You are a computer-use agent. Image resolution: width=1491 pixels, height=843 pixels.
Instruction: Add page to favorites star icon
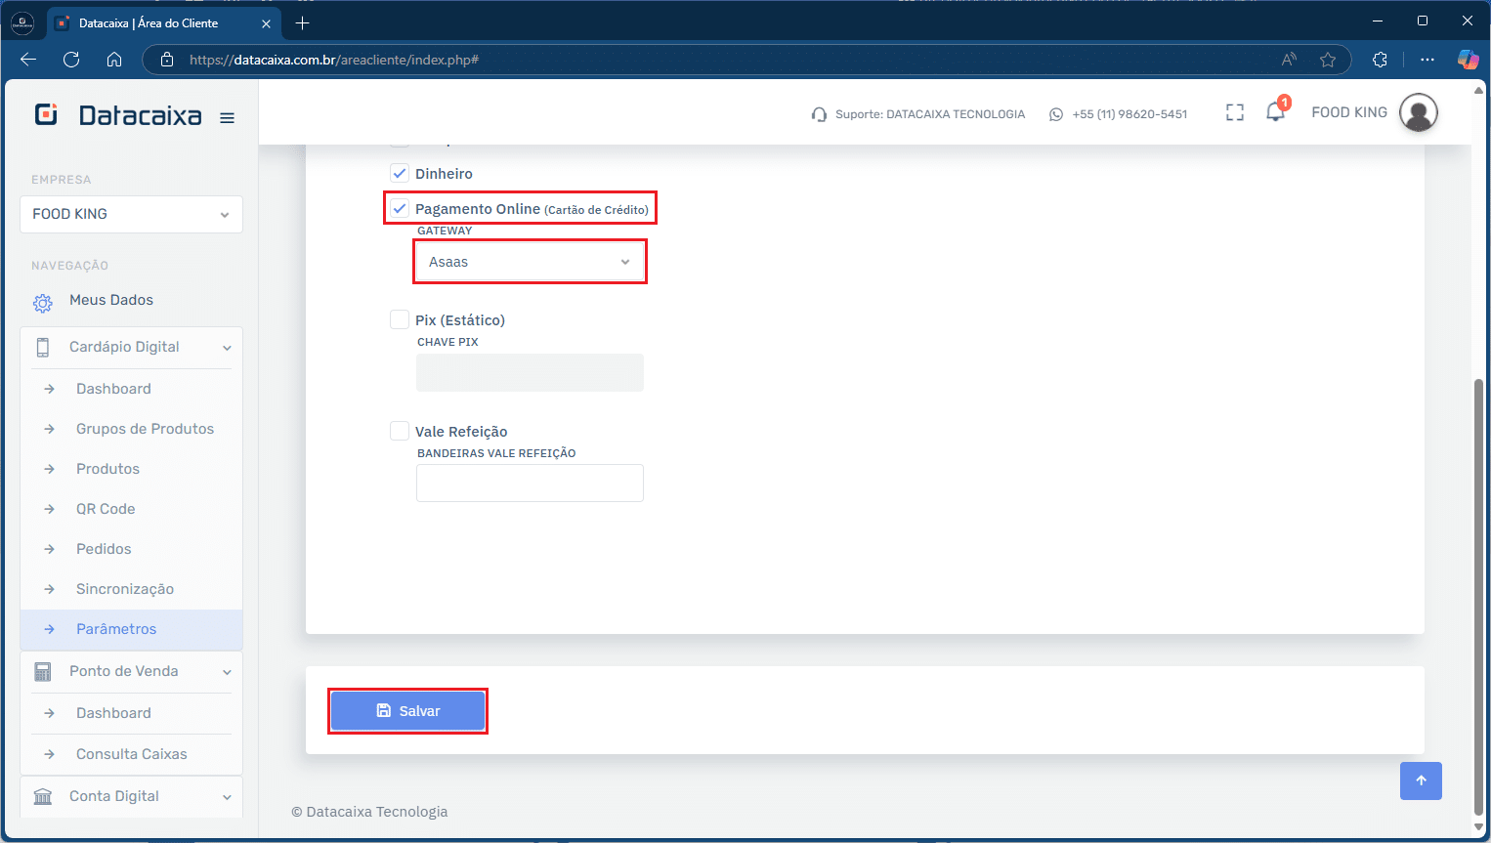coord(1327,60)
